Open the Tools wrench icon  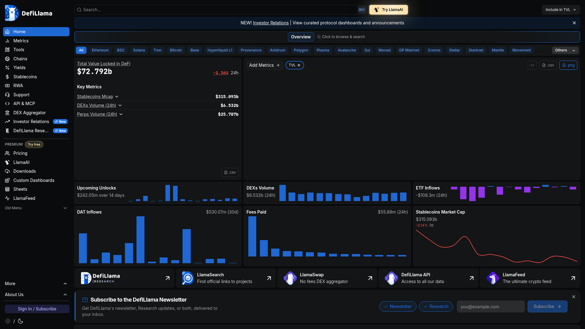[7, 50]
